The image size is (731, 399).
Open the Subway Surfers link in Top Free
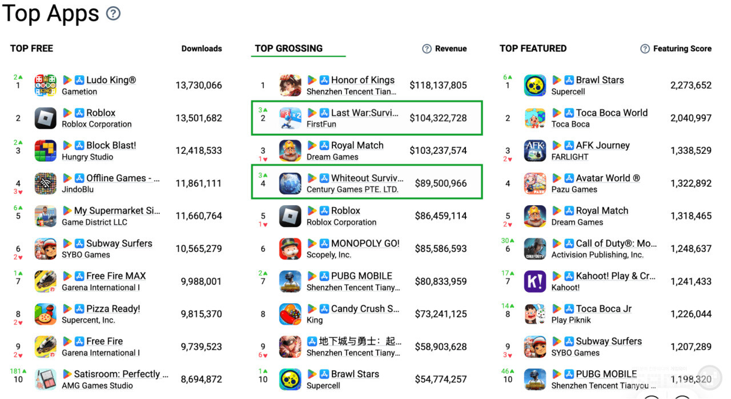119,243
